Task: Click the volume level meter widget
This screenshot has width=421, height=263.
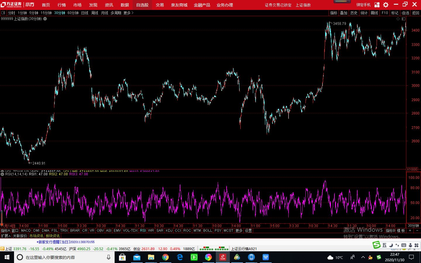Action: (x=342, y=2)
